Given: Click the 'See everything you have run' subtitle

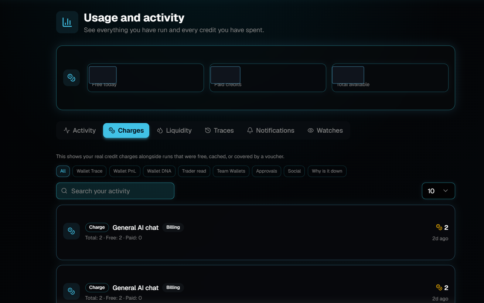Looking at the screenshot, I should tap(174, 30).
